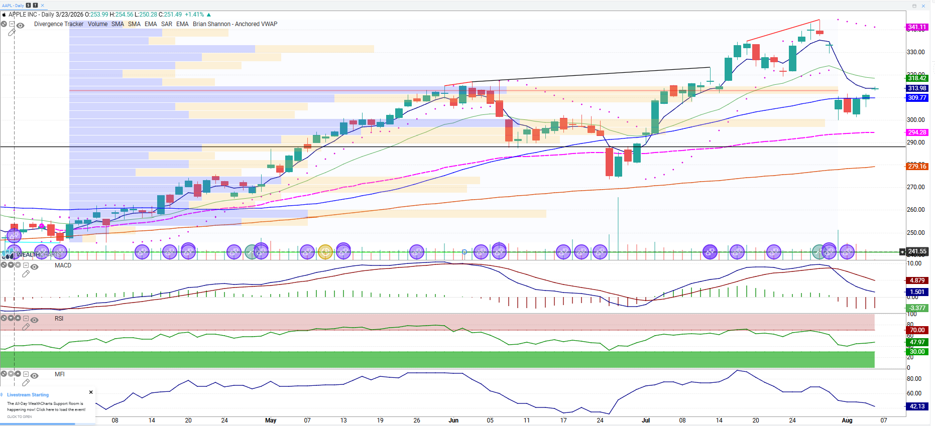Collapse the MACD pane

coord(26,265)
